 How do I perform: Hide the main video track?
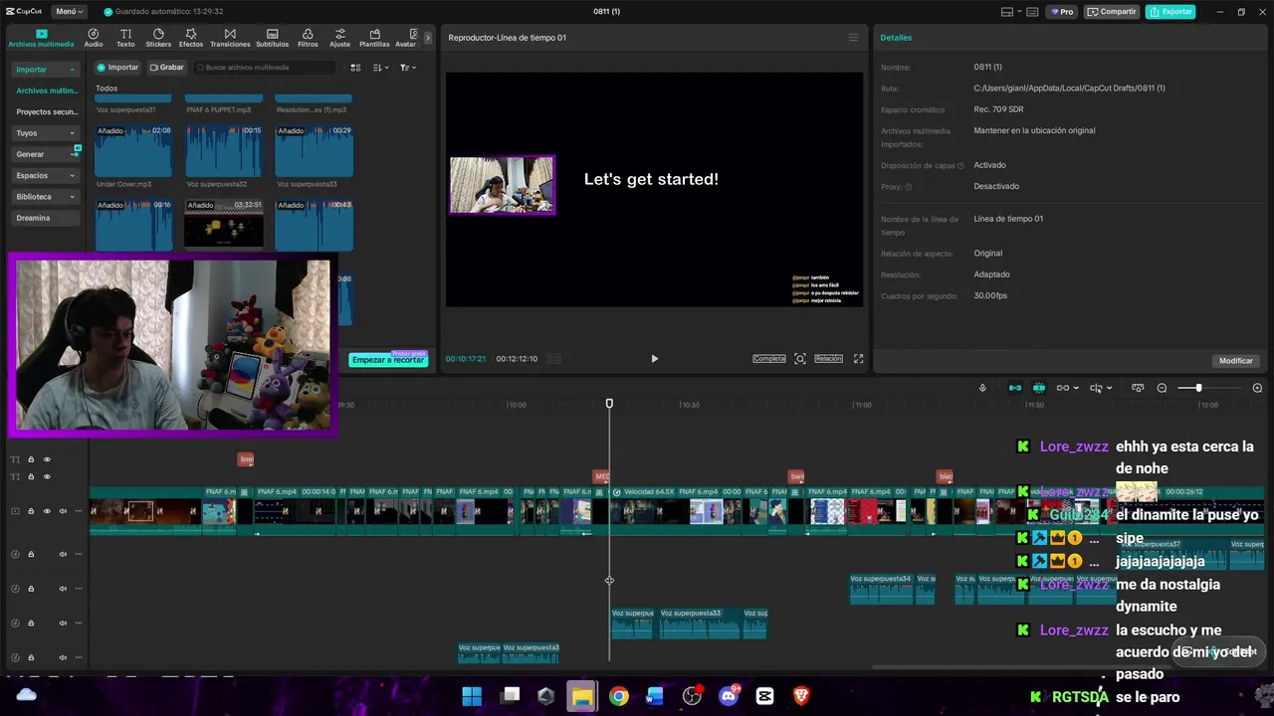click(47, 511)
